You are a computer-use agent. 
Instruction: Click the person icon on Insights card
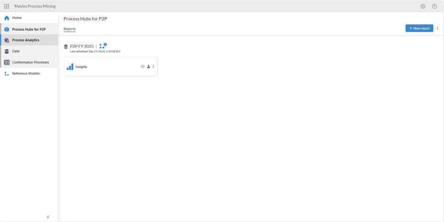click(148, 67)
